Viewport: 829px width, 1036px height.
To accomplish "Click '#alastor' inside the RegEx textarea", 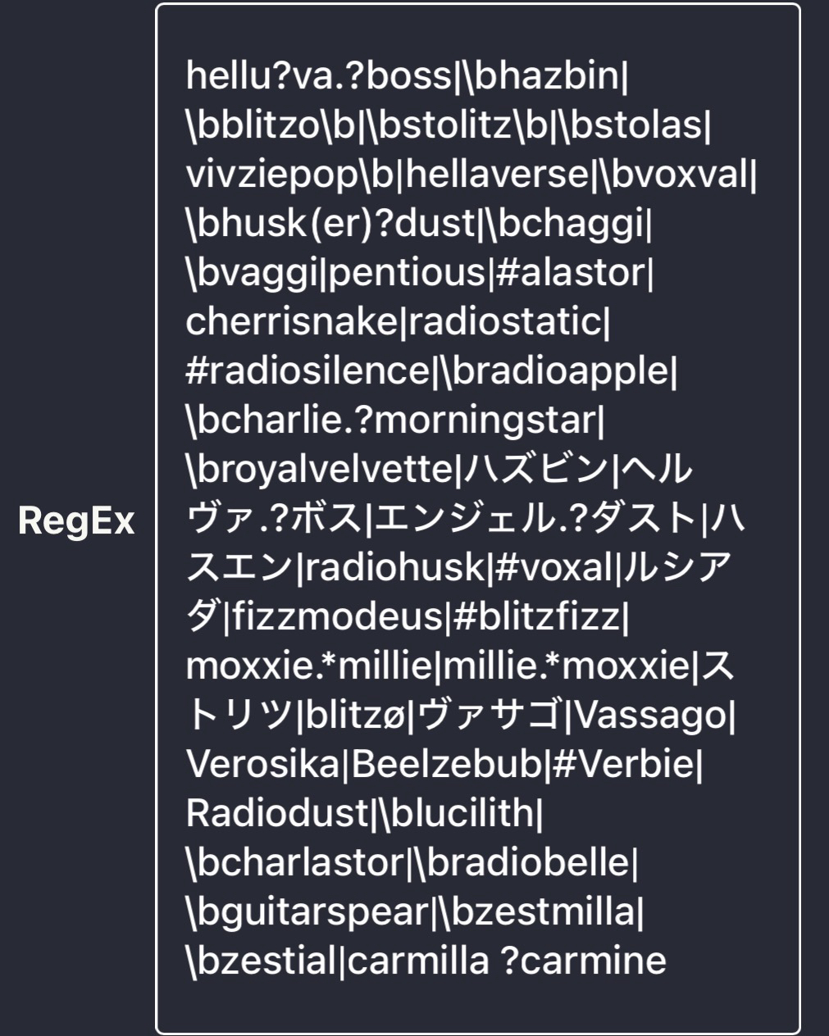I will [571, 273].
